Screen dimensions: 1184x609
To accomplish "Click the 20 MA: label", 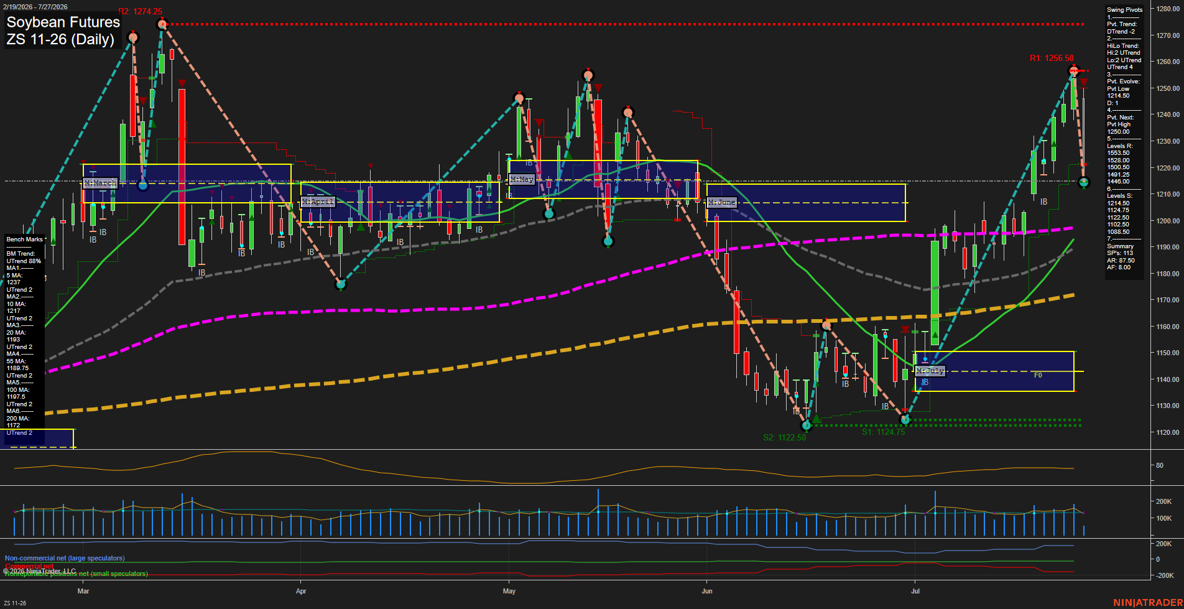I will click(16, 333).
